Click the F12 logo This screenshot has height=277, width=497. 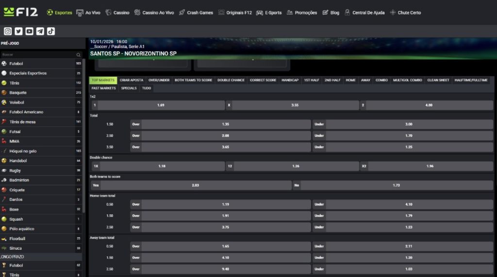[x=20, y=12]
